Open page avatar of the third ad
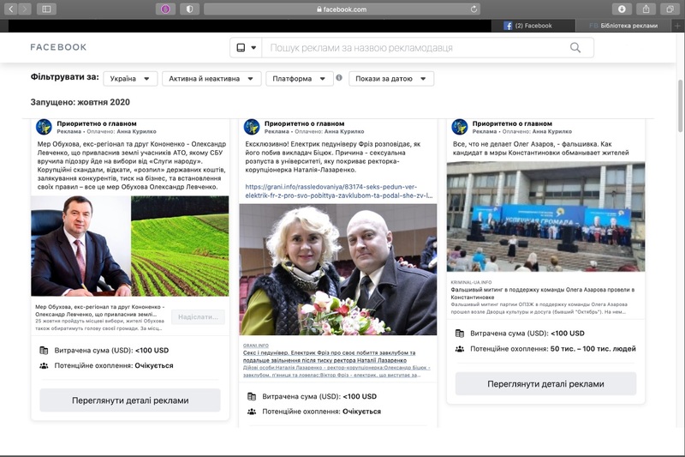Screen dimensions: 685x457 click(460, 127)
